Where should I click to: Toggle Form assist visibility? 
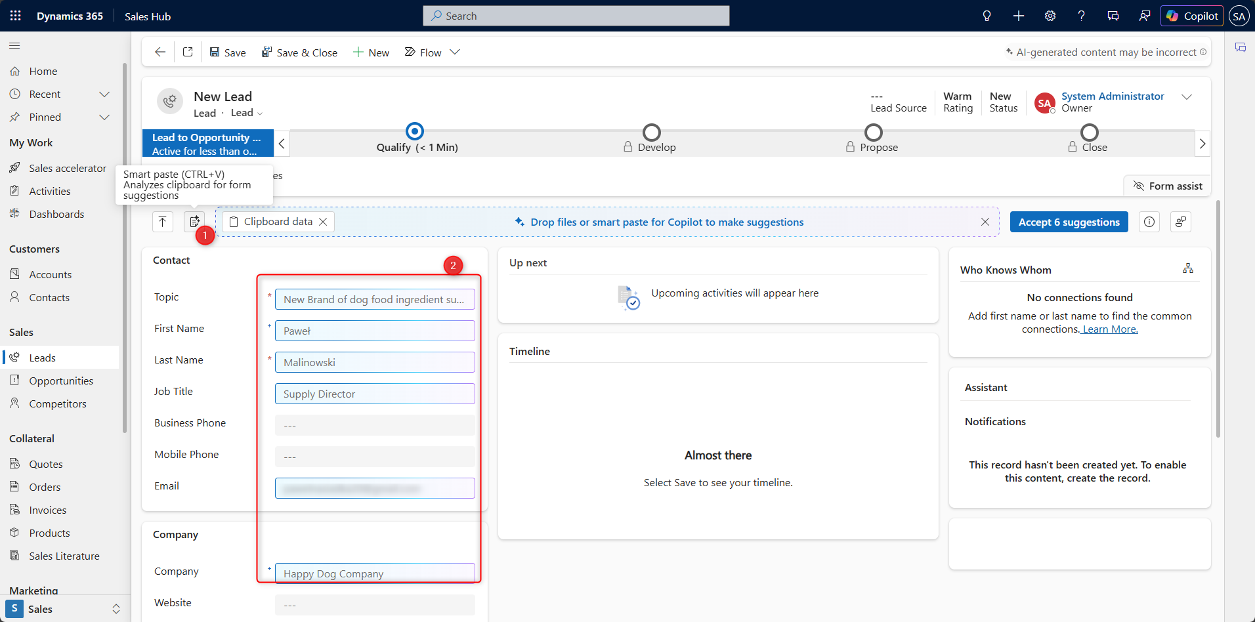click(x=1168, y=186)
